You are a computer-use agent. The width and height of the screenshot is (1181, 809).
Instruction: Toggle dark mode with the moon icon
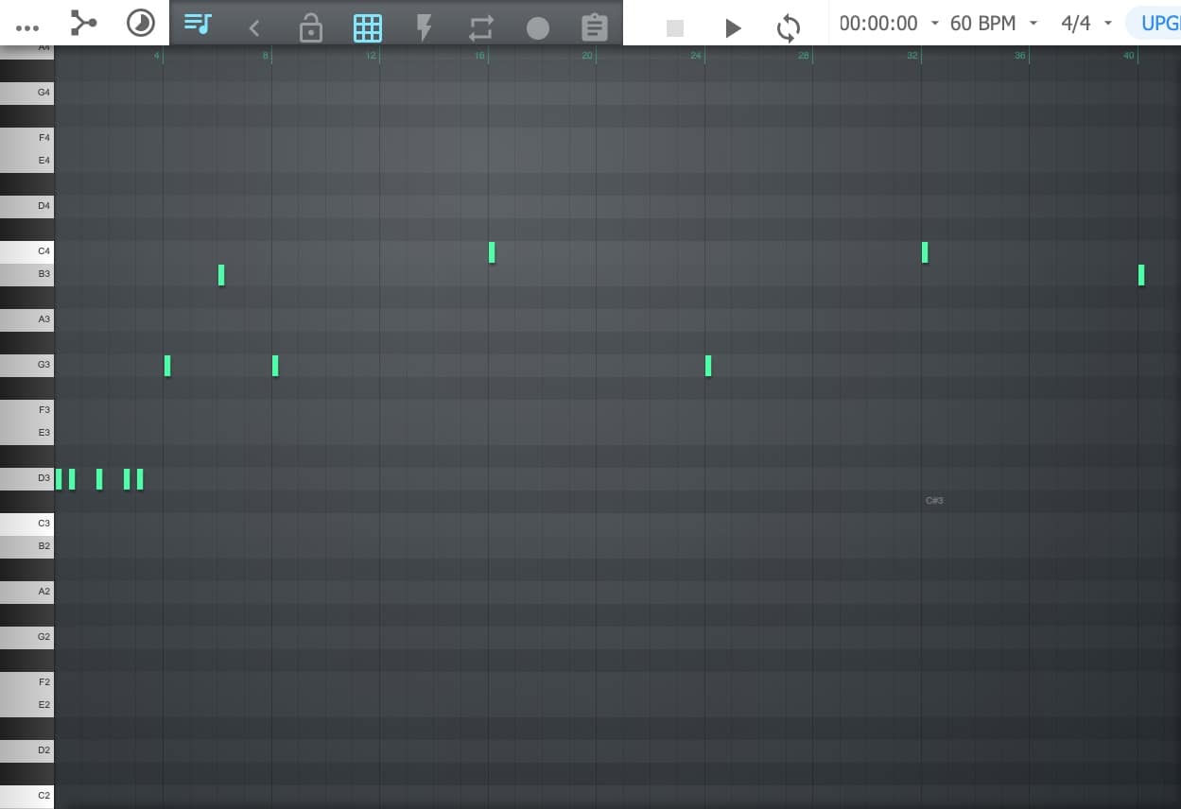coord(140,21)
